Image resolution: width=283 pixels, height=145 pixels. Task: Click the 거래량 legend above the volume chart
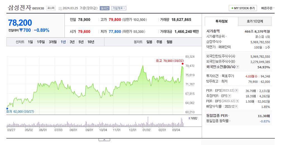coord(193,118)
